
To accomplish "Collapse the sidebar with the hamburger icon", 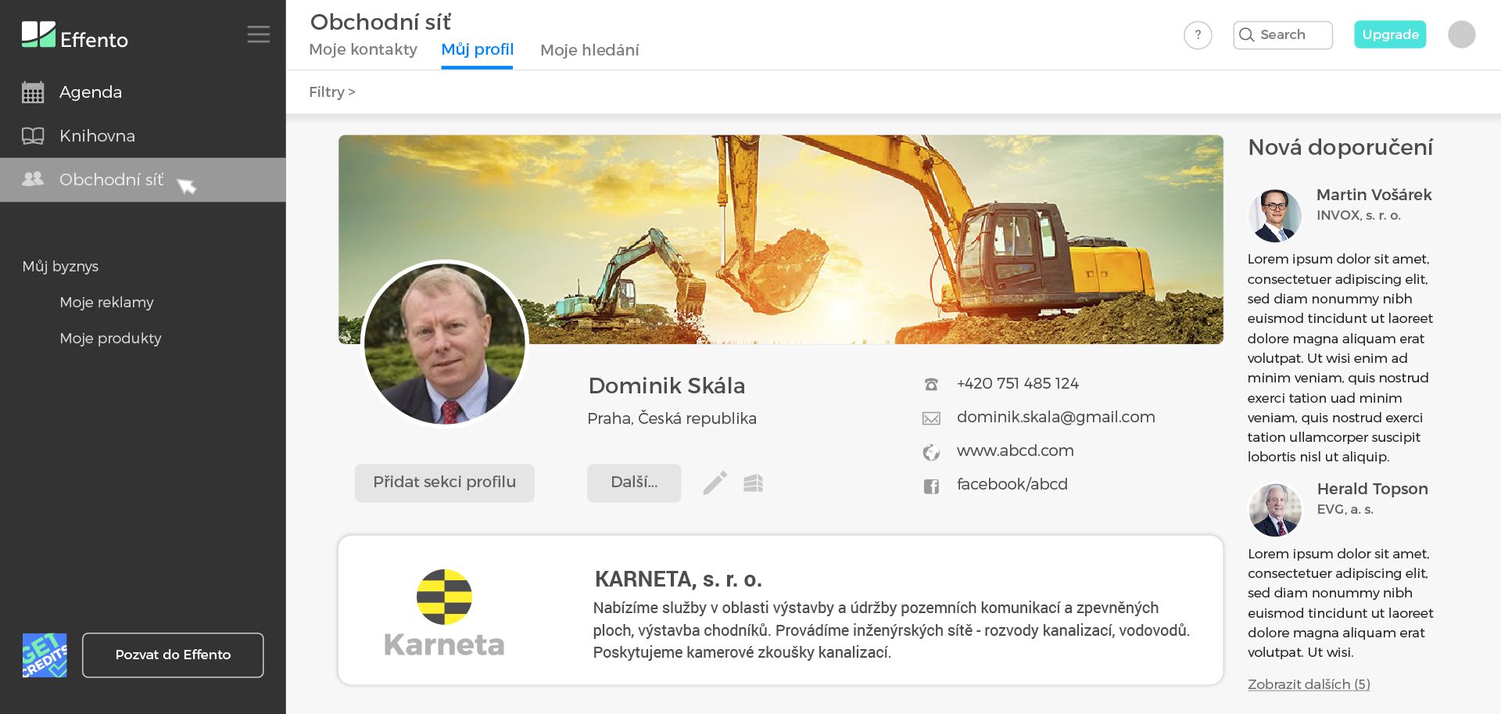I will coord(259,34).
